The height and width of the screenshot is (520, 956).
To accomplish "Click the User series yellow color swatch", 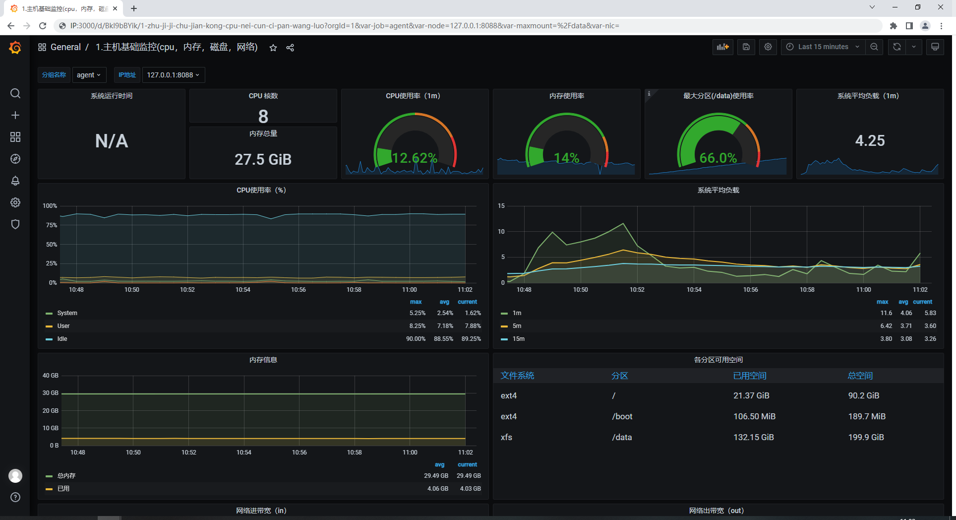I will (49, 326).
